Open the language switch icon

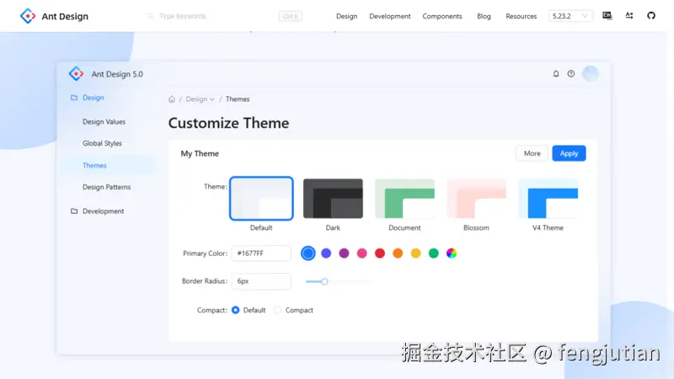point(607,15)
